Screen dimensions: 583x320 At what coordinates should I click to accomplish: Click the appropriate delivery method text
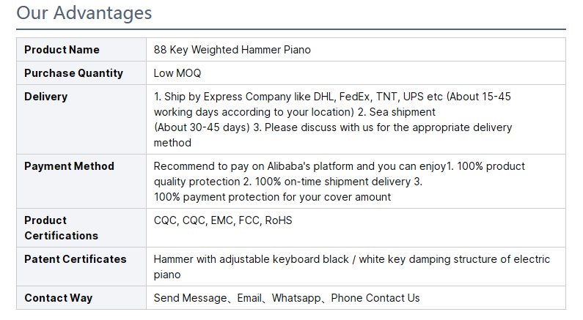click(x=462, y=127)
